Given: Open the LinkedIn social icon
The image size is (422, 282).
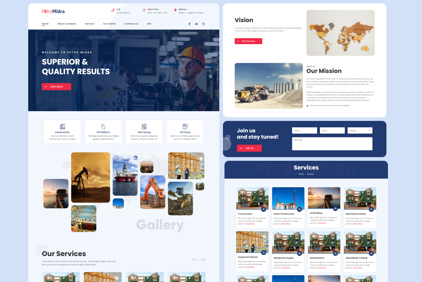Looking at the screenshot, I should 196,24.
